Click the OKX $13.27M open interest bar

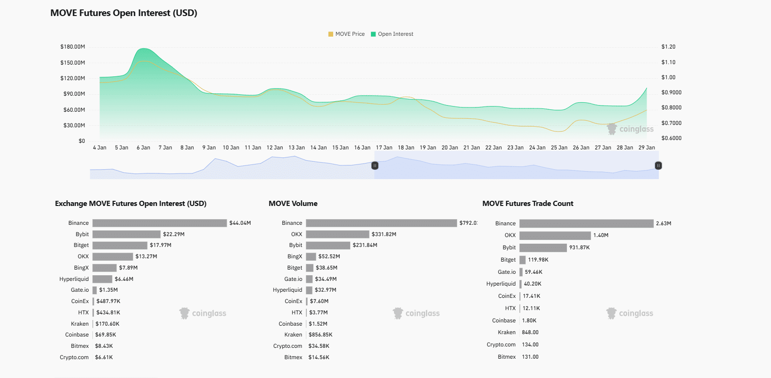[x=113, y=256]
